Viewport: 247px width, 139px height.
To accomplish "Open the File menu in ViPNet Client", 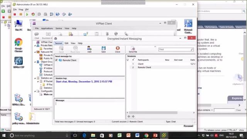I will click(x=37, y=28).
